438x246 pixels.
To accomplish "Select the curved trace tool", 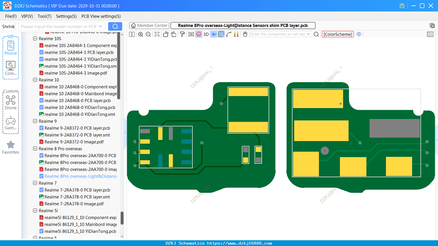I will pos(229,34).
